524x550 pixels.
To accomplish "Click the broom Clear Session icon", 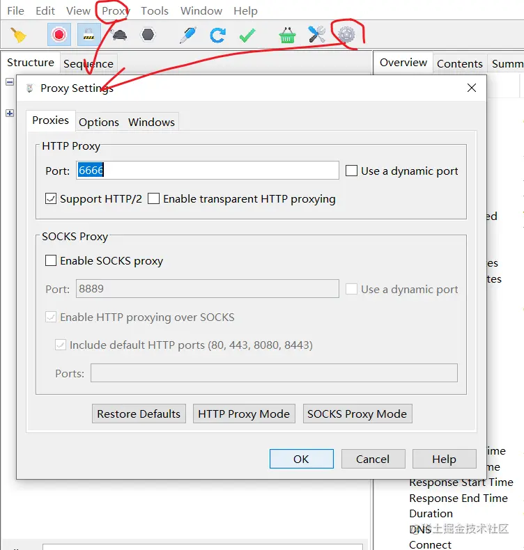I will 18,35.
